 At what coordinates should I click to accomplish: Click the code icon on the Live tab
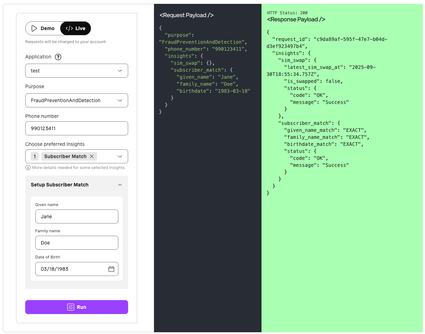(69, 28)
